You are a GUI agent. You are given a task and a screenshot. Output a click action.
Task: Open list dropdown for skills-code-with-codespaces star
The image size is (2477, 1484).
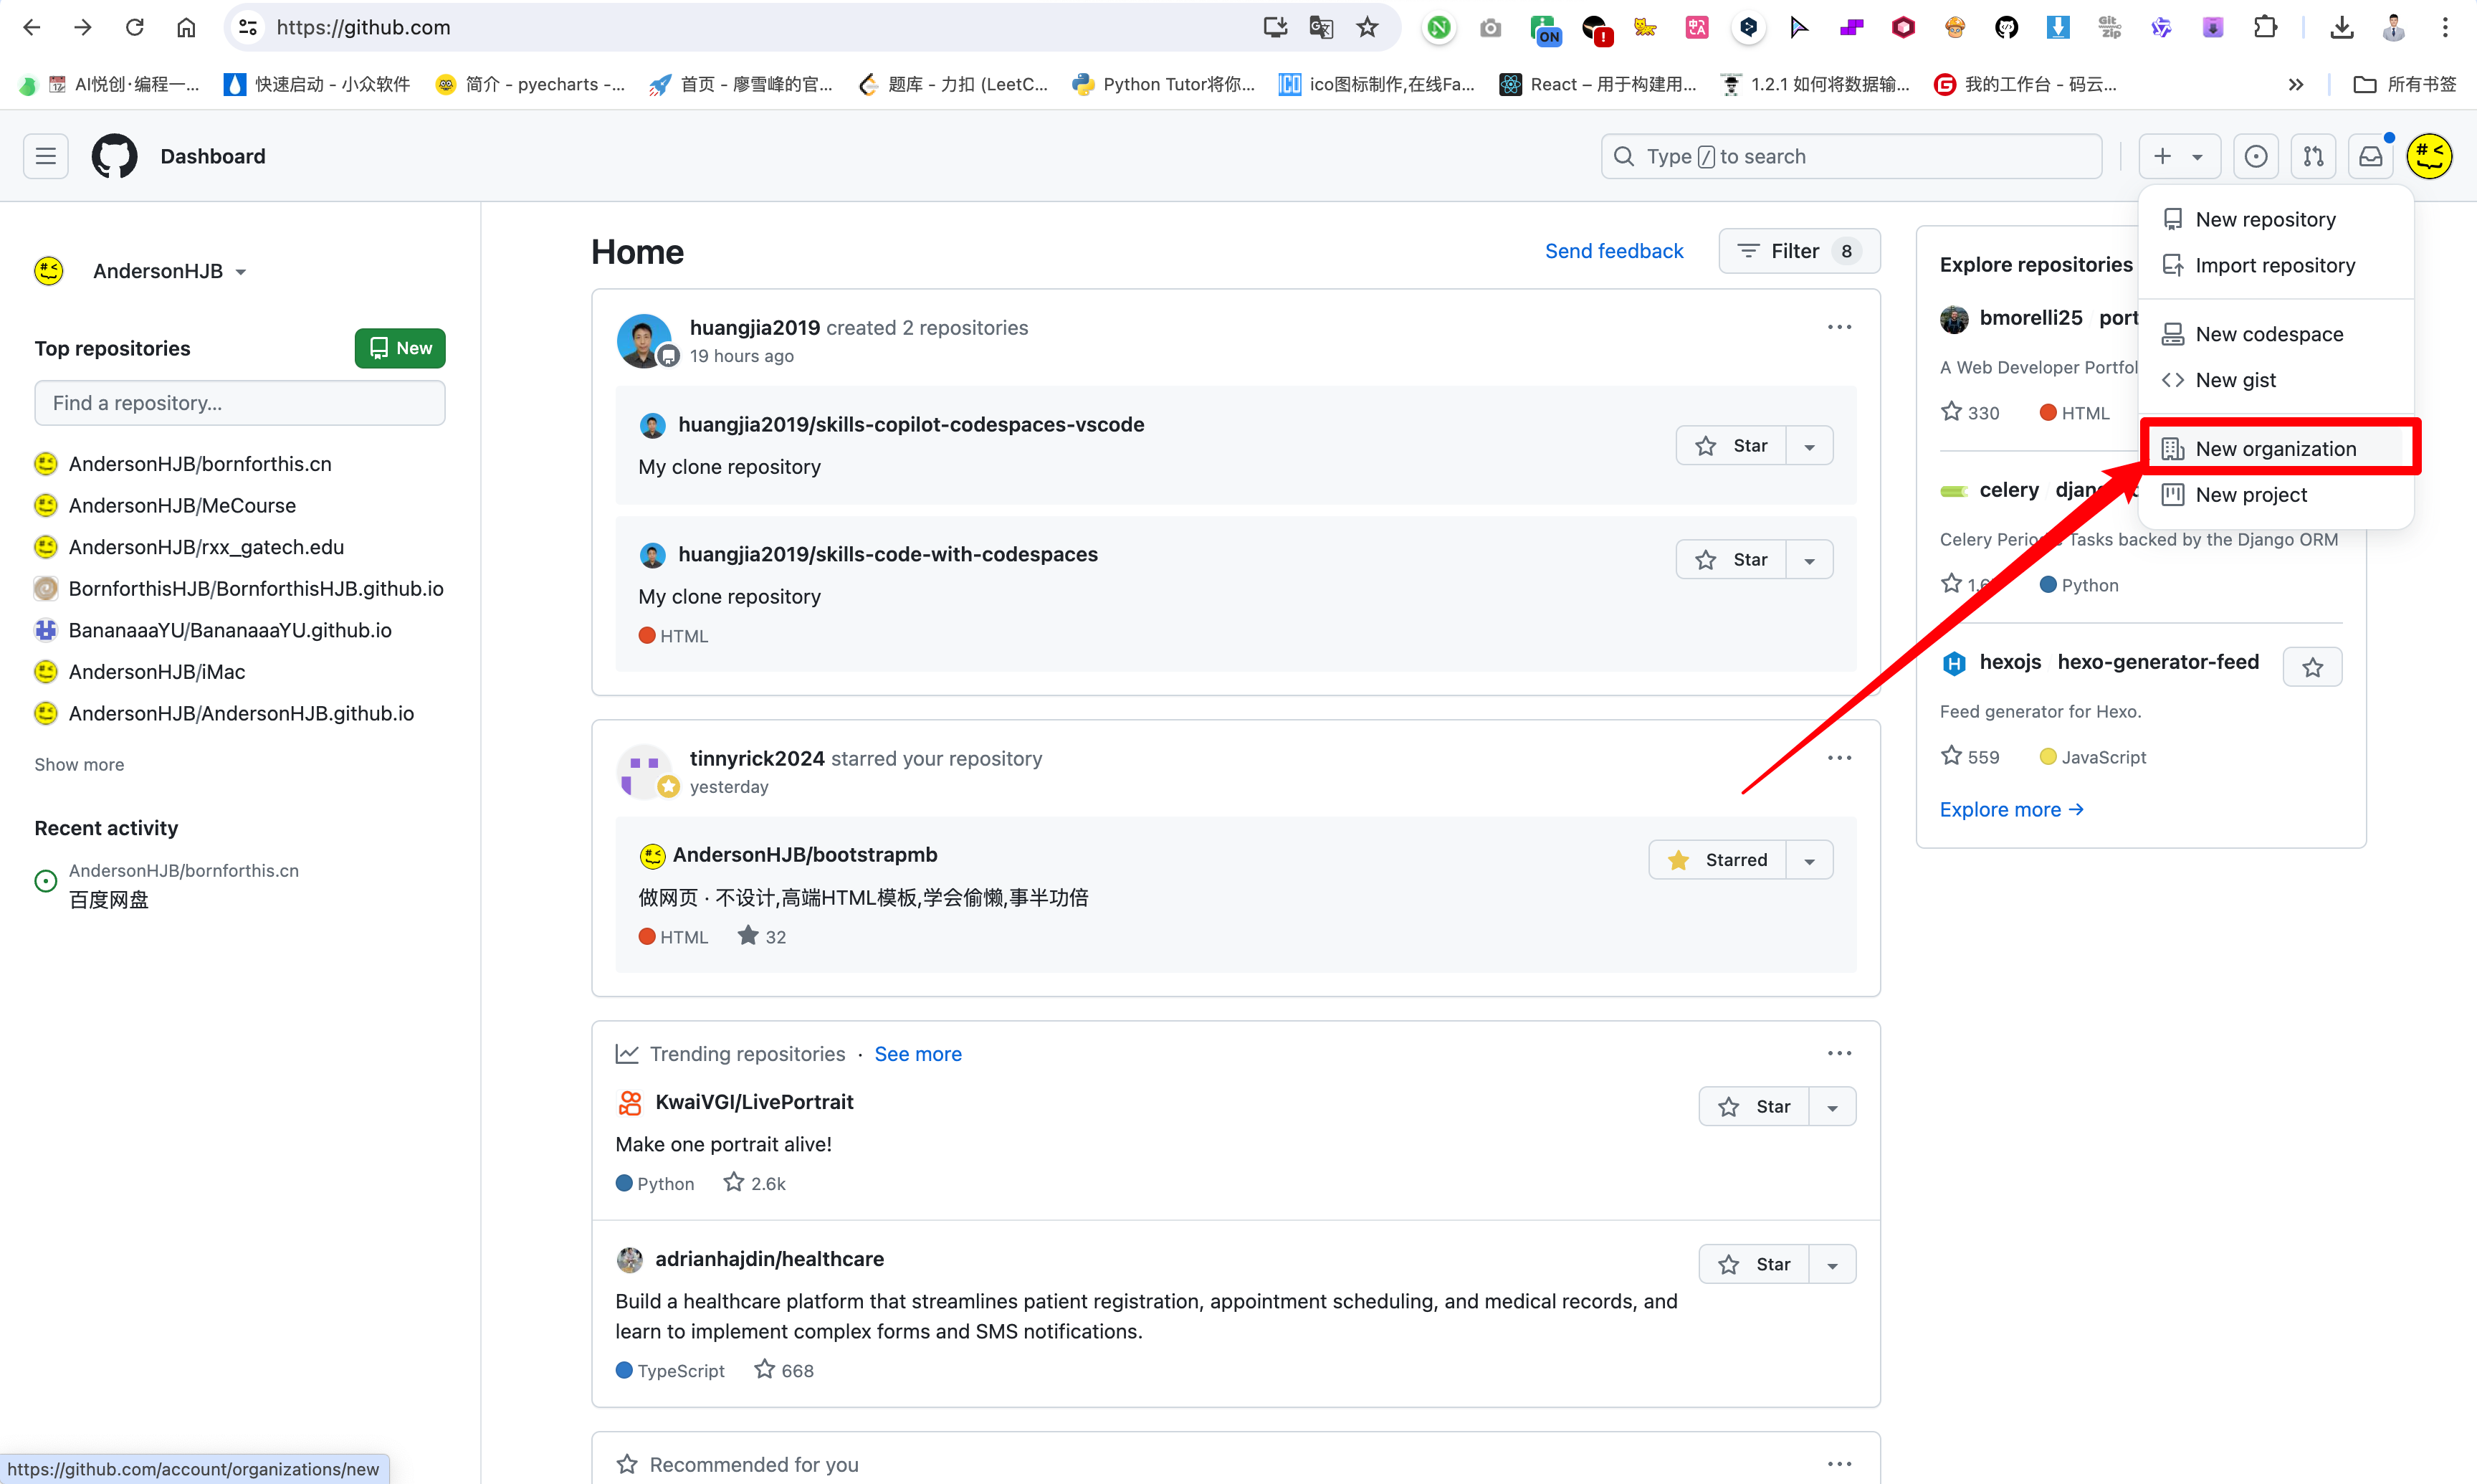pyautogui.click(x=1809, y=560)
